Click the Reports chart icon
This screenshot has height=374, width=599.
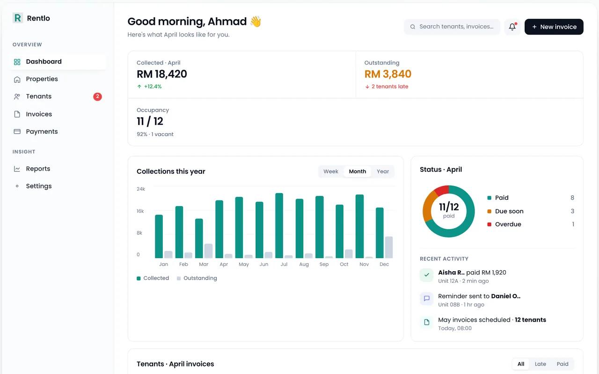click(17, 169)
